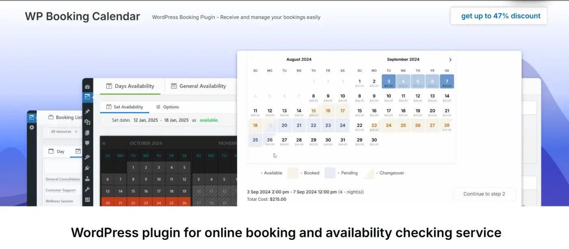Viewport: 569px width, 249px height.
Task: Open the Media library sidebar icon
Action: point(87,122)
